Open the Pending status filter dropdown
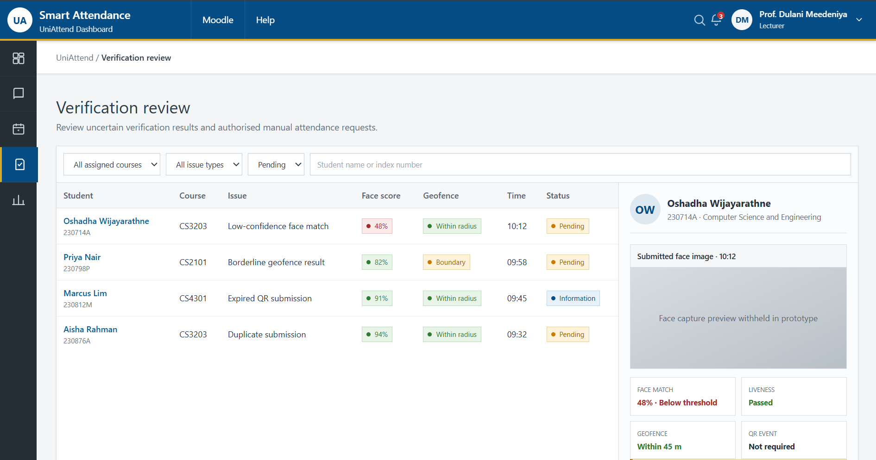The width and height of the screenshot is (876, 460). coord(276,164)
